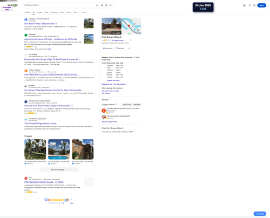Open the Google apps grid icon
270x218 pixels.
(x=254, y=5)
